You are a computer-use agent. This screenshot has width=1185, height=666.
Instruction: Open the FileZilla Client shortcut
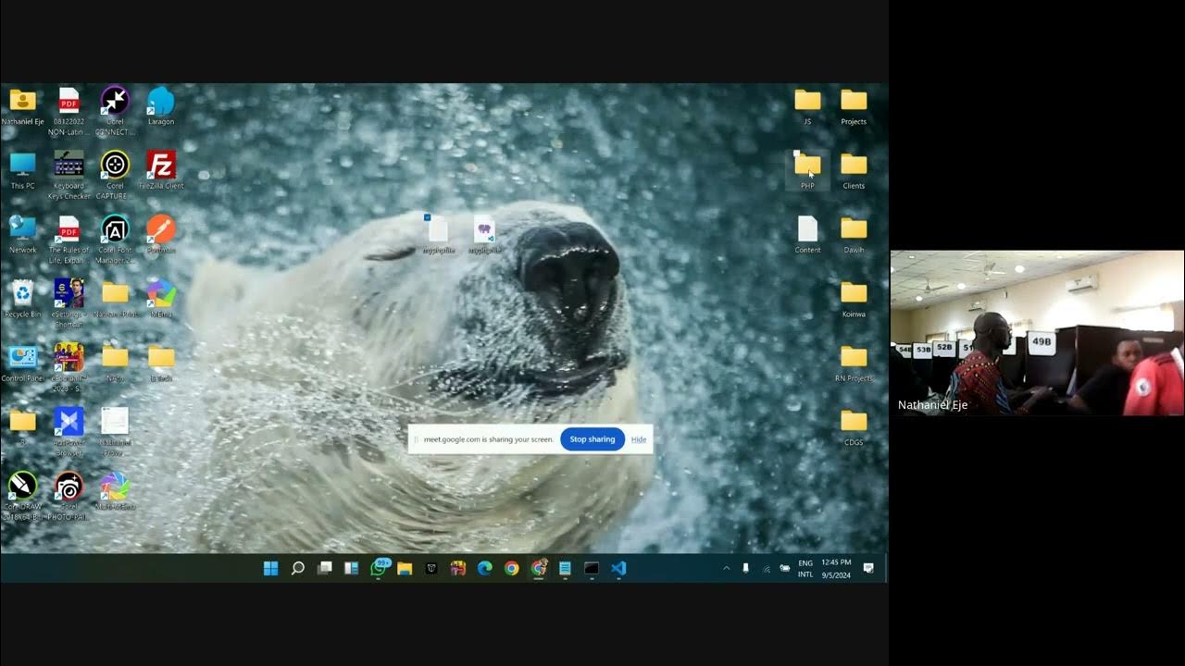click(161, 170)
